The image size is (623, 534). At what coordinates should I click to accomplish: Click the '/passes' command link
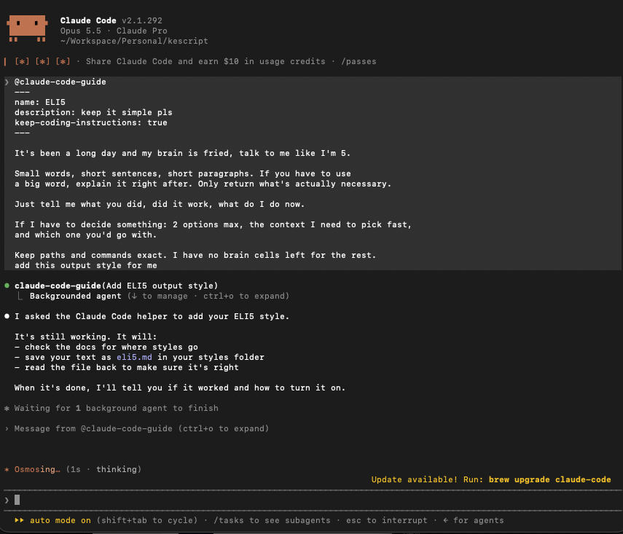pyautogui.click(x=358, y=62)
